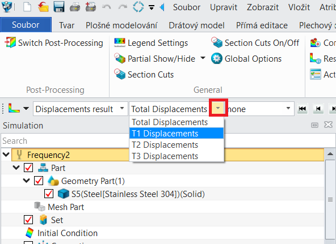This screenshot has height=244, width=336.
Task: Select T1 Displacements option
Action: click(177, 134)
